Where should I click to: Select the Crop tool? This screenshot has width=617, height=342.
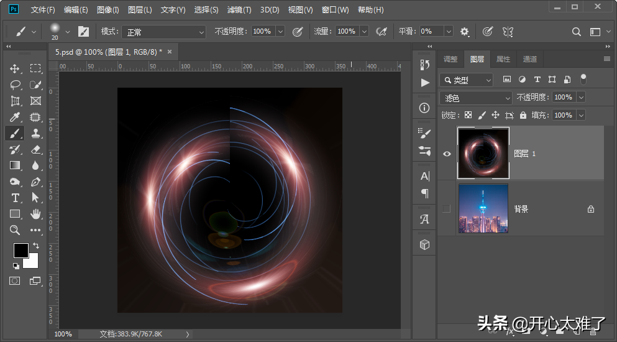tap(15, 101)
